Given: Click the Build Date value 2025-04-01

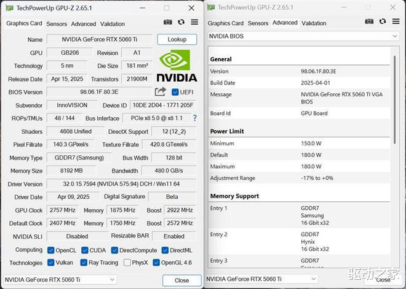Looking at the screenshot, I should [x=315, y=83].
